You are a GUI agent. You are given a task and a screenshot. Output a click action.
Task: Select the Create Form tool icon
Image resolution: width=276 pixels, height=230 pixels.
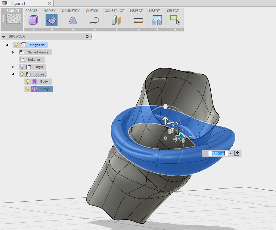click(33, 20)
